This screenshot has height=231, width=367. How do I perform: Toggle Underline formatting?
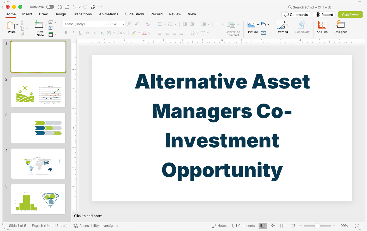coord(80,33)
